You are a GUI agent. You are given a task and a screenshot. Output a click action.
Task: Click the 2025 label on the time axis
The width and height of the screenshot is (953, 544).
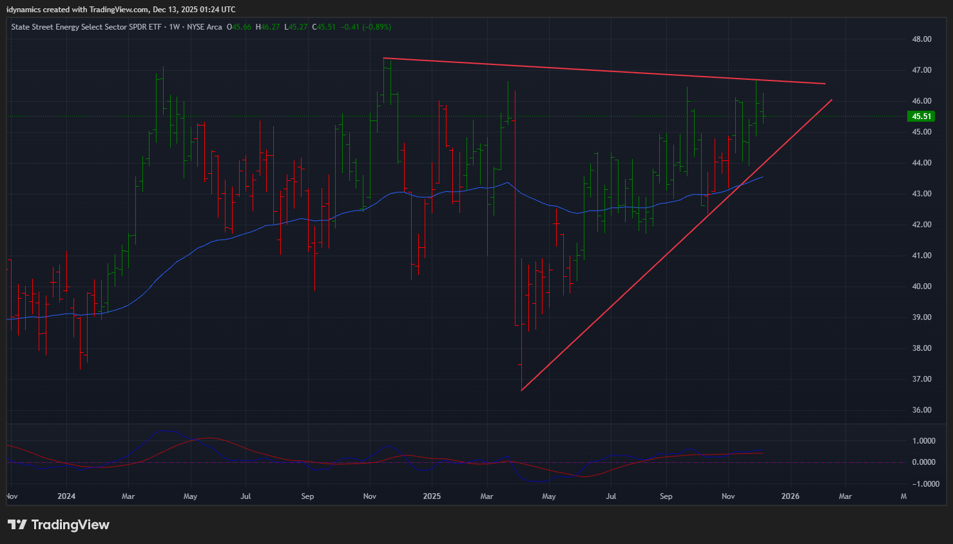tap(432, 496)
